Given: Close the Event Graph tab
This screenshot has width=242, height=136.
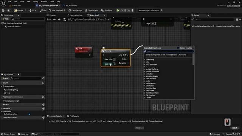Looking at the screenshot, I should (x=105, y=15).
